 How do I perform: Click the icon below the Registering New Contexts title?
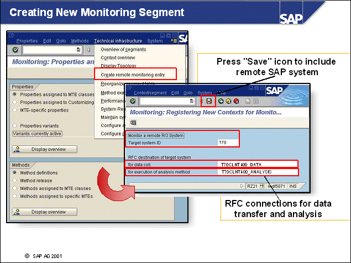click(x=133, y=123)
